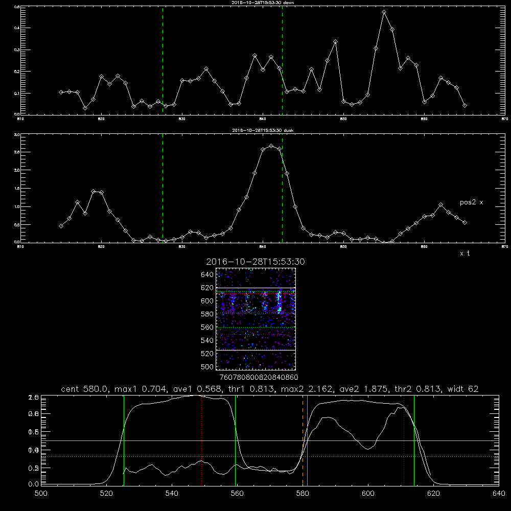Click the highest peak data point in the dawn plot

click(384, 12)
